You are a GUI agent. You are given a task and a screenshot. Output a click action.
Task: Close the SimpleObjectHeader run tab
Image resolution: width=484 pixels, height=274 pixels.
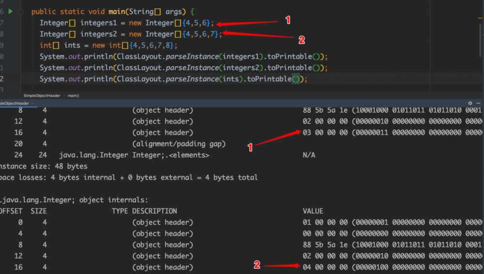point(33,103)
